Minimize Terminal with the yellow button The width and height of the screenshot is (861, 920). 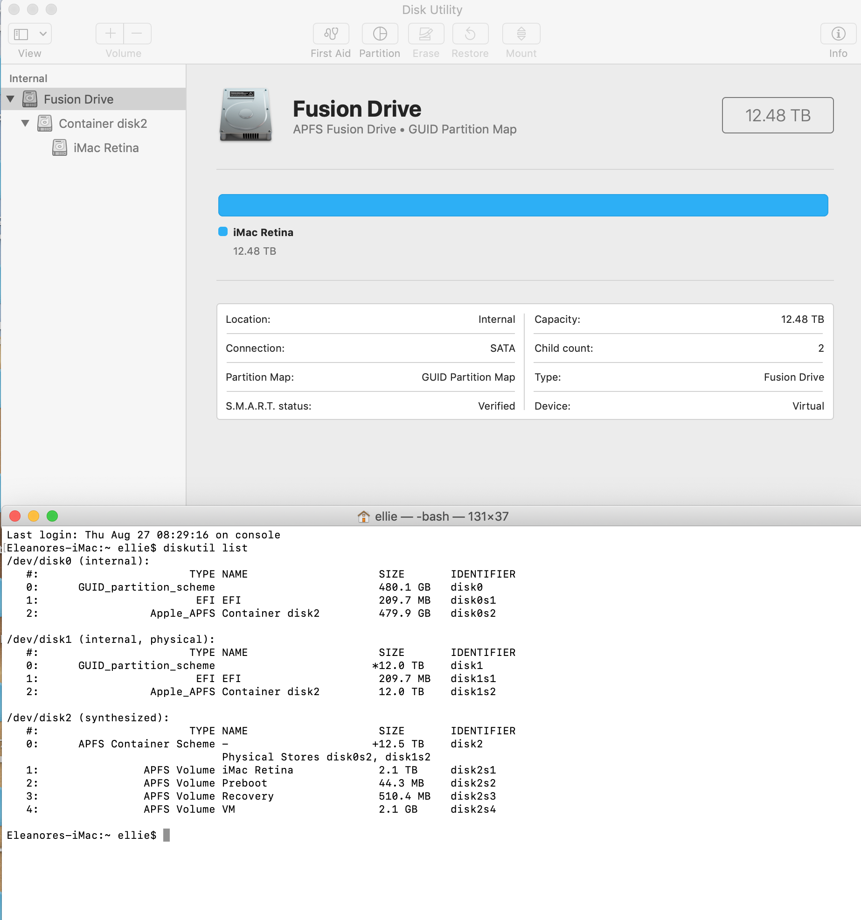point(34,516)
